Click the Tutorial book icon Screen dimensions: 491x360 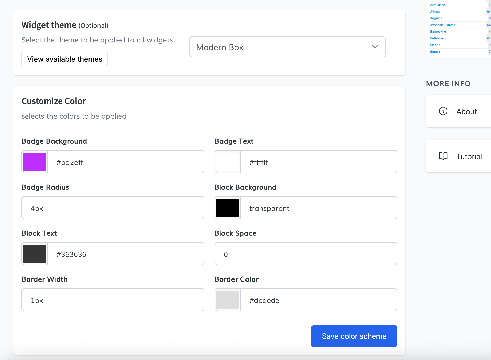[x=443, y=156]
